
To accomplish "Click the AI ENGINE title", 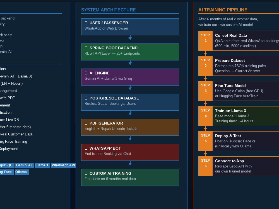I will coord(100,73).
